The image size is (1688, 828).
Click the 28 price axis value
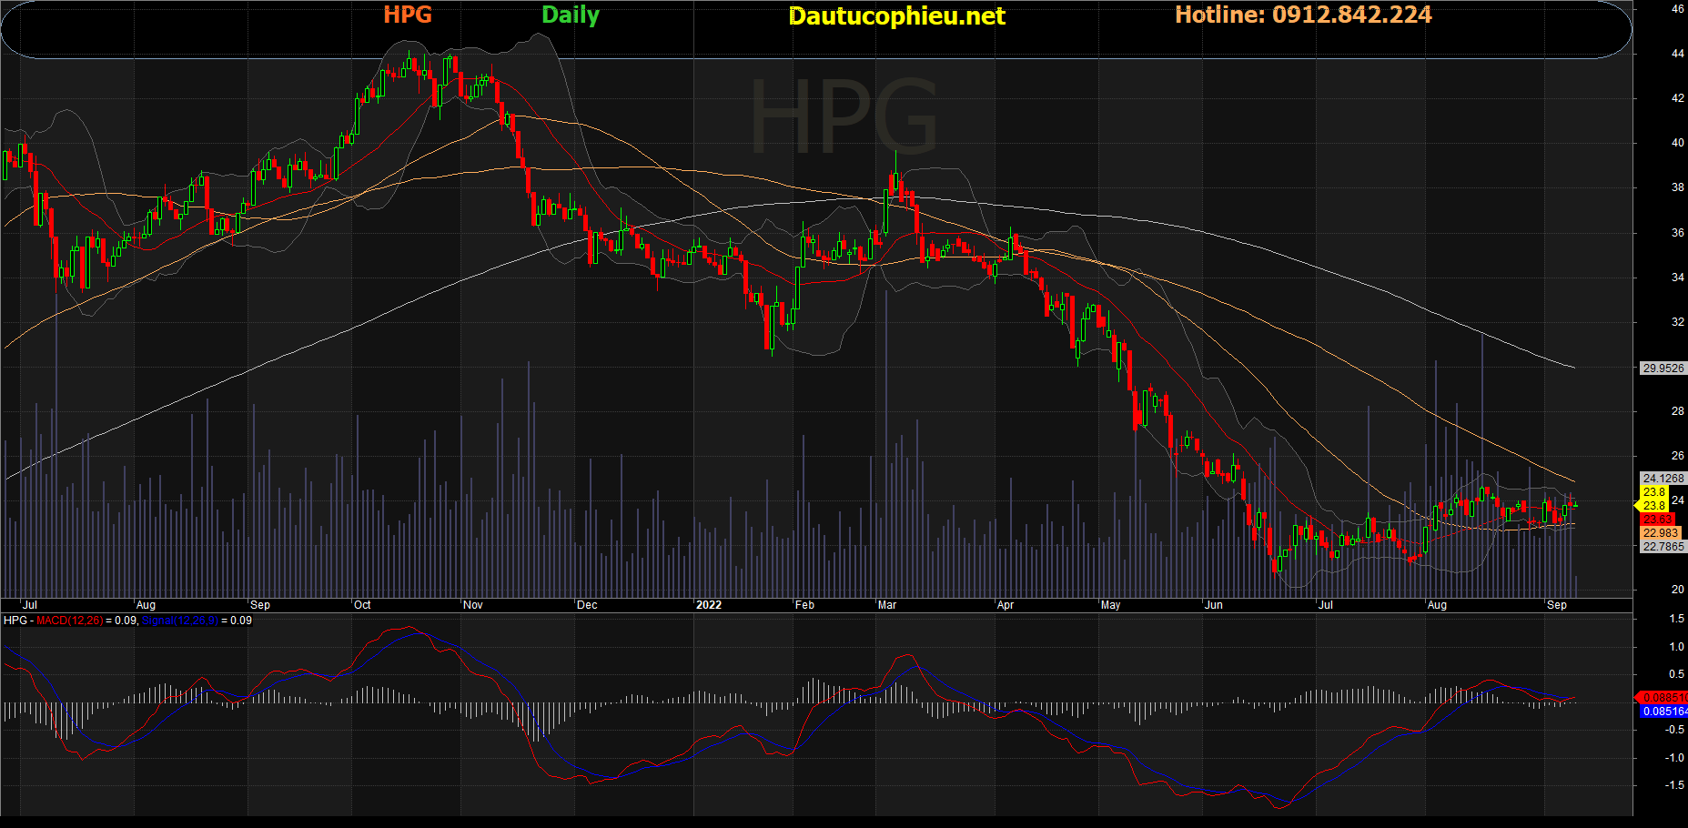1678,411
